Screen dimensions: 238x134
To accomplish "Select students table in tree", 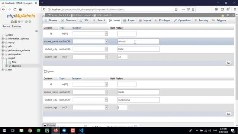I will tap(16, 66).
